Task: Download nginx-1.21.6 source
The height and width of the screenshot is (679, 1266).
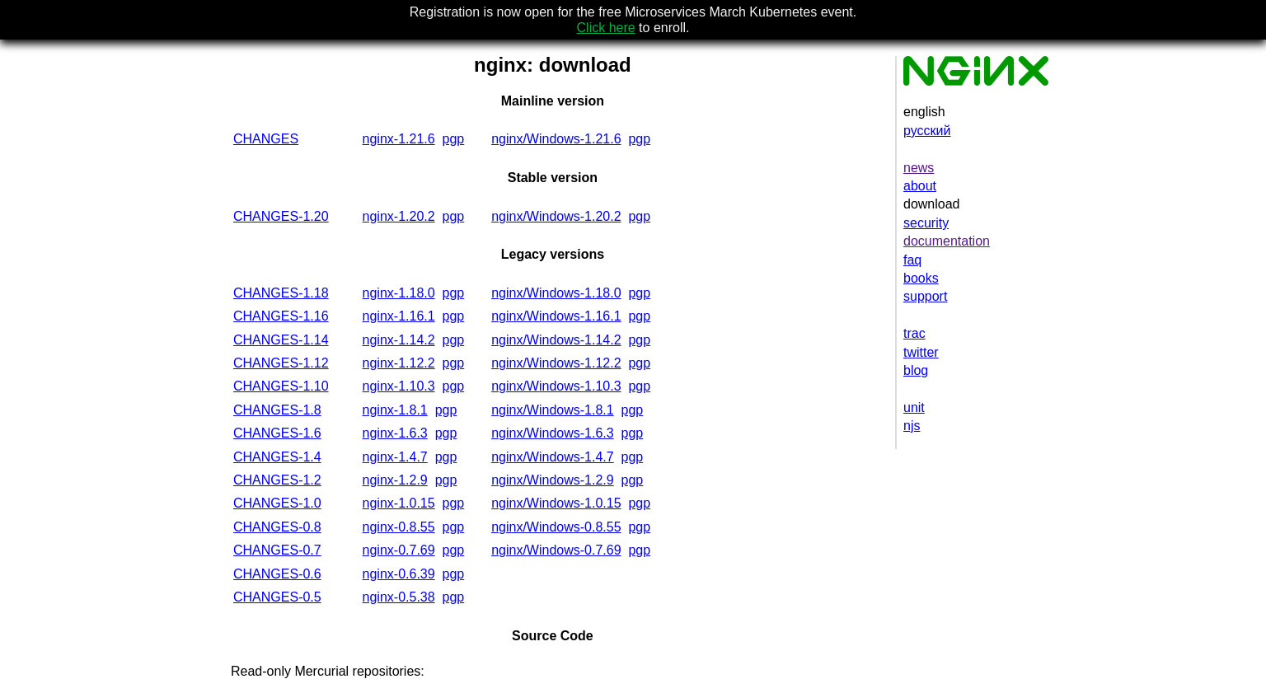Action: pyautogui.click(x=398, y=139)
